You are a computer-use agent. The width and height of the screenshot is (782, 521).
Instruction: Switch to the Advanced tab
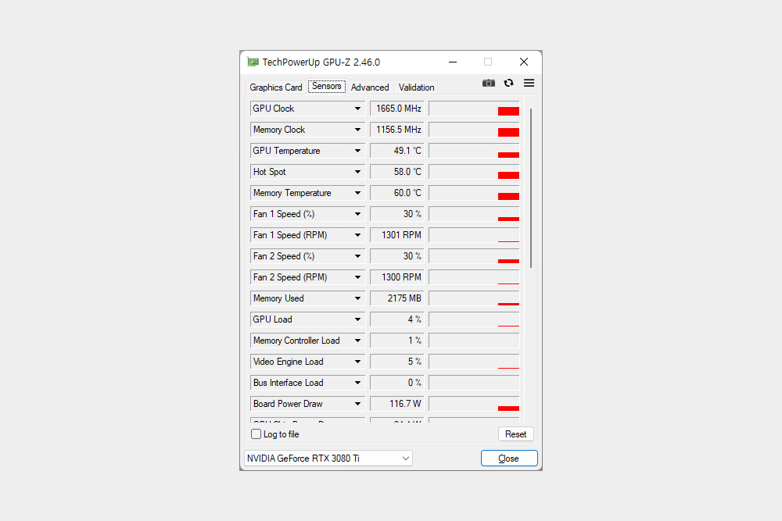(x=370, y=87)
